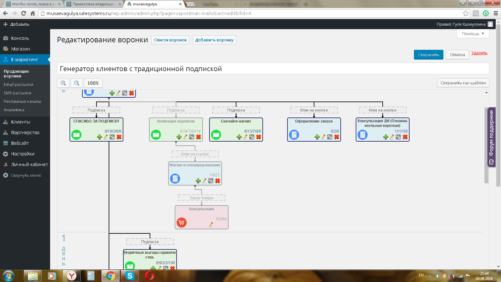This screenshot has width=501, height=282.
Task: Click the zoom in magnifier icon
Action: 63,83
